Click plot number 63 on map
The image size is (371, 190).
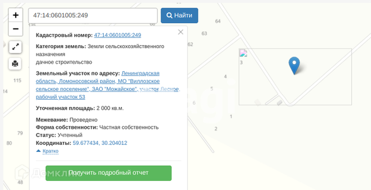(204, 34)
